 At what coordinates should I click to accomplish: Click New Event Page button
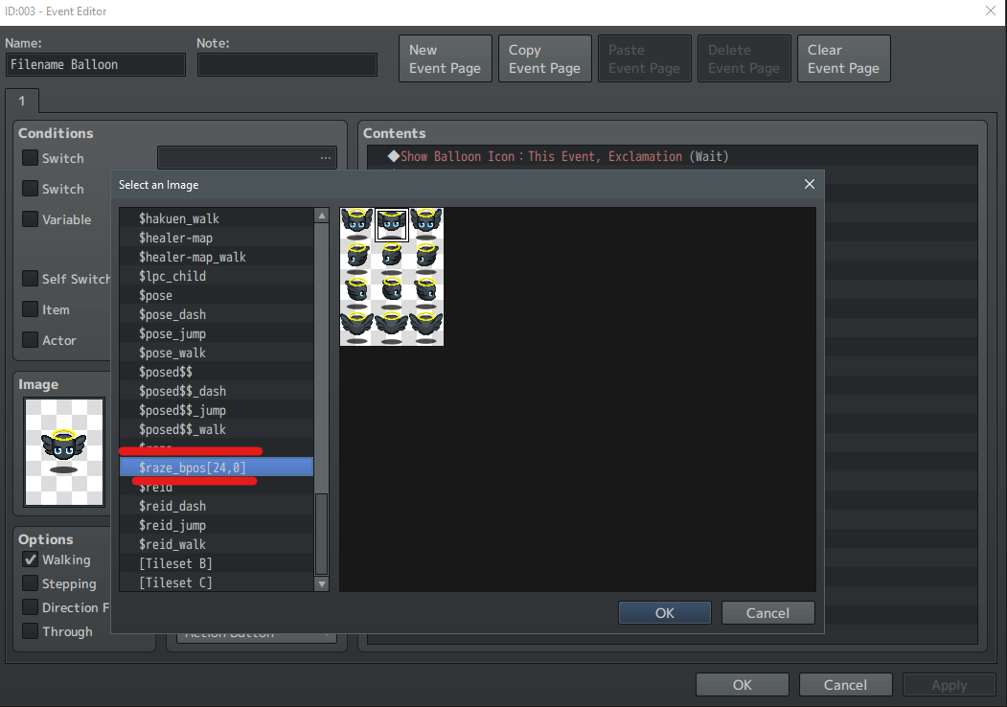(x=446, y=58)
